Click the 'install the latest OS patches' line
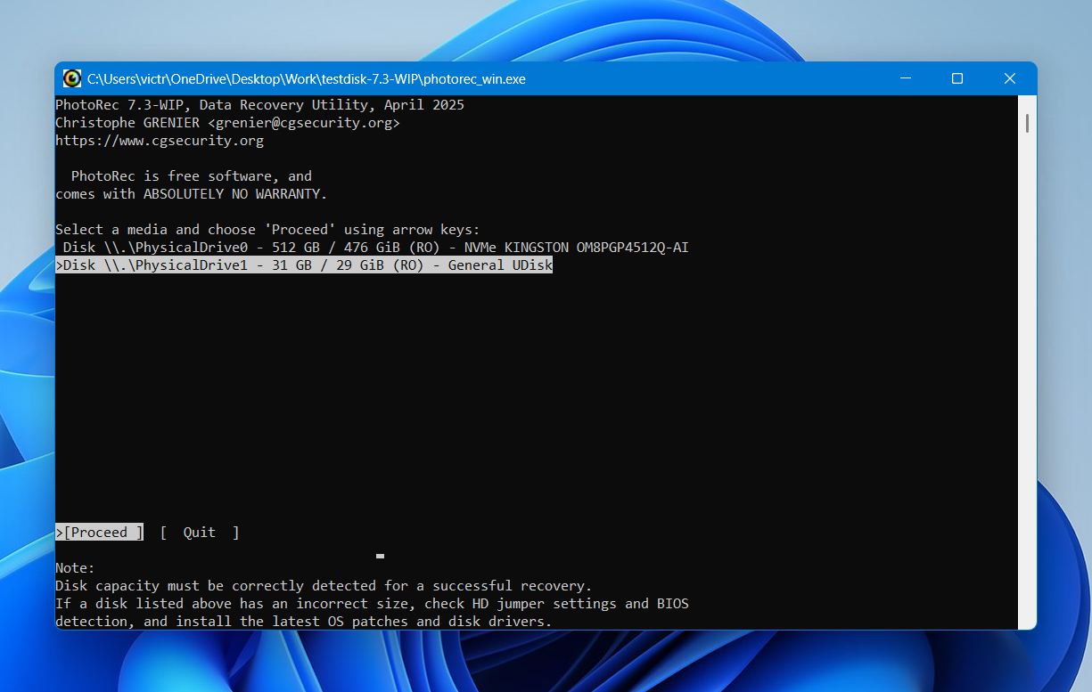Image resolution: width=1092 pixels, height=692 pixels. tap(304, 622)
